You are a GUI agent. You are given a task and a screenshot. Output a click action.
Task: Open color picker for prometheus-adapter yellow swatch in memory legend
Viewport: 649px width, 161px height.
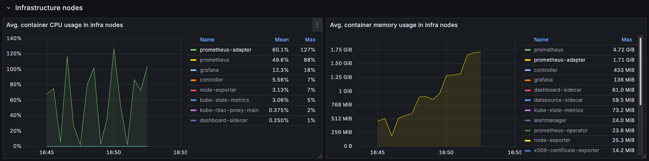(528, 60)
